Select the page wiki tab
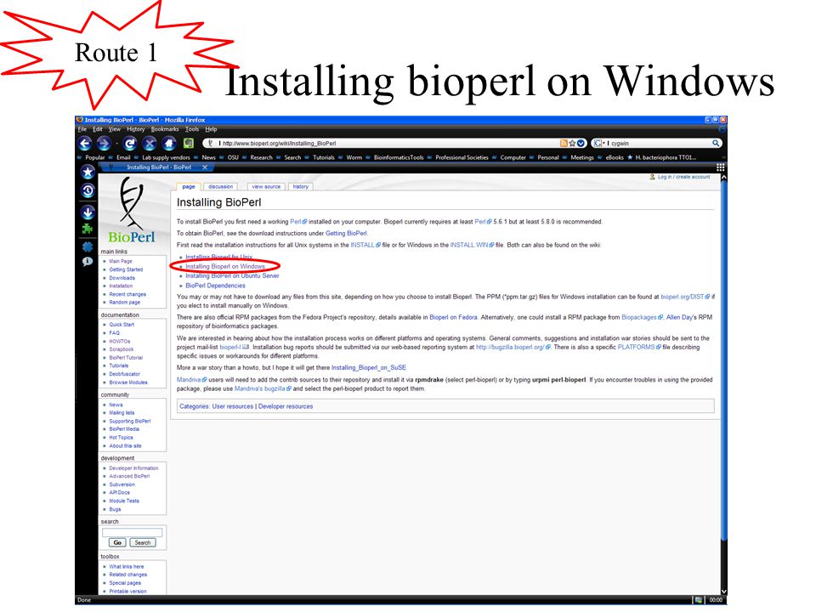This screenshot has width=816, height=612. [x=189, y=186]
